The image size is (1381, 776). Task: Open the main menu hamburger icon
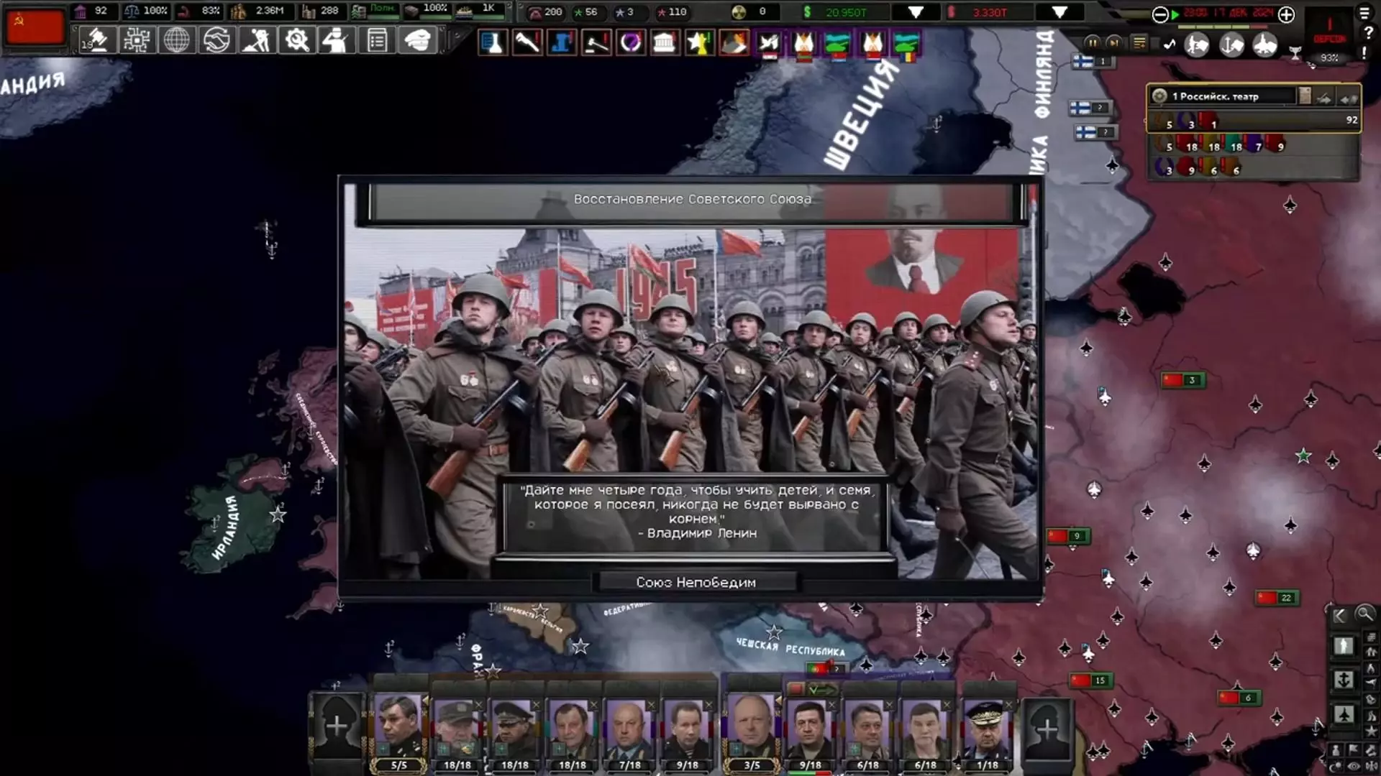(x=1364, y=13)
